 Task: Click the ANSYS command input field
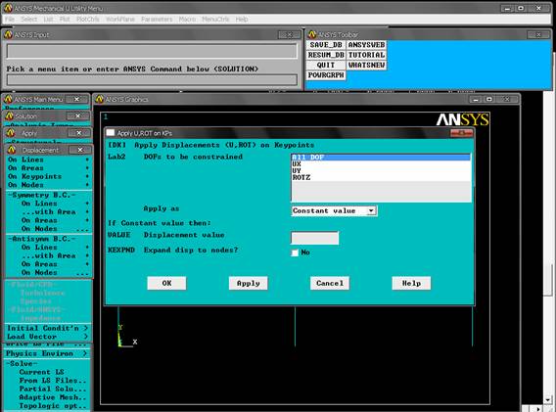click(x=152, y=80)
